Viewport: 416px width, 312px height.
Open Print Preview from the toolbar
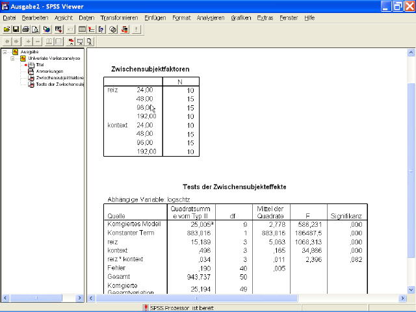click(x=36, y=29)
